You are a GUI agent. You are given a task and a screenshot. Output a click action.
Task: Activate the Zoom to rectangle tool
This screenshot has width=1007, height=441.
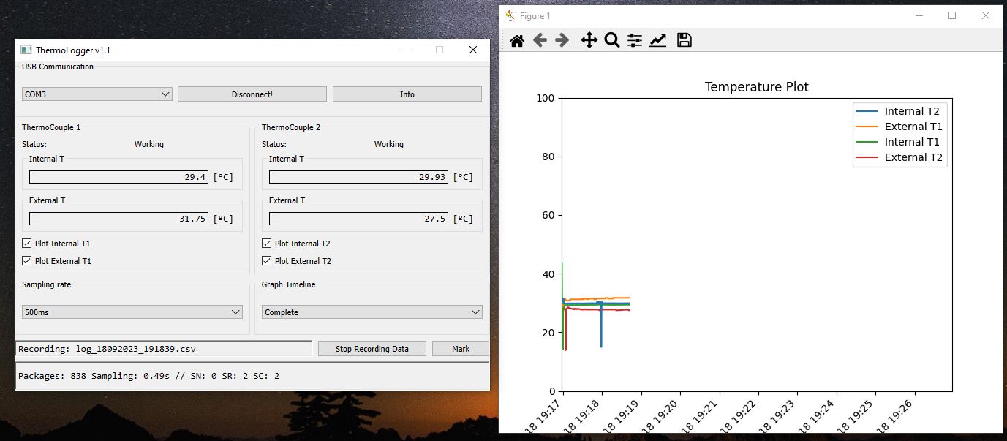click(x=612, y=40)
